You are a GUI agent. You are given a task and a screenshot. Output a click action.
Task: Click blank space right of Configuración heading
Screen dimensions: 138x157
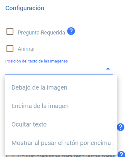coord(88,8)
